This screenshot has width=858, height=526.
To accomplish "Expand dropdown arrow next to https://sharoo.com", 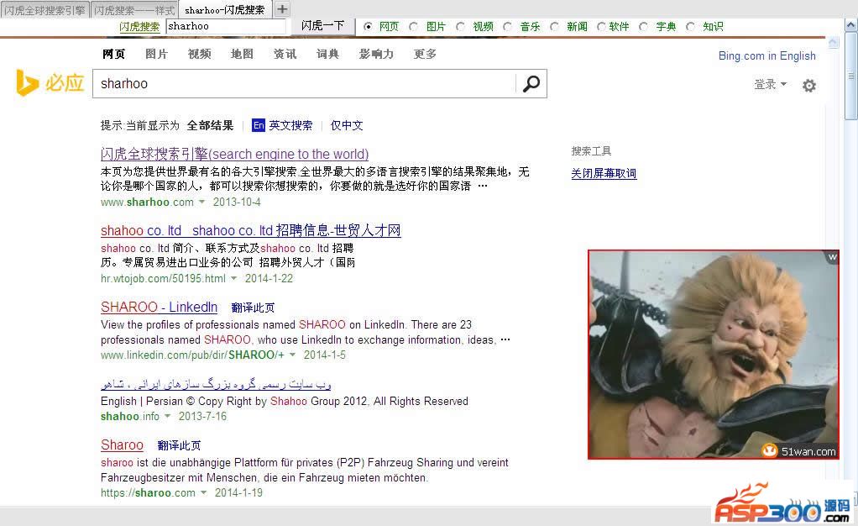I will tap(203, 492).
